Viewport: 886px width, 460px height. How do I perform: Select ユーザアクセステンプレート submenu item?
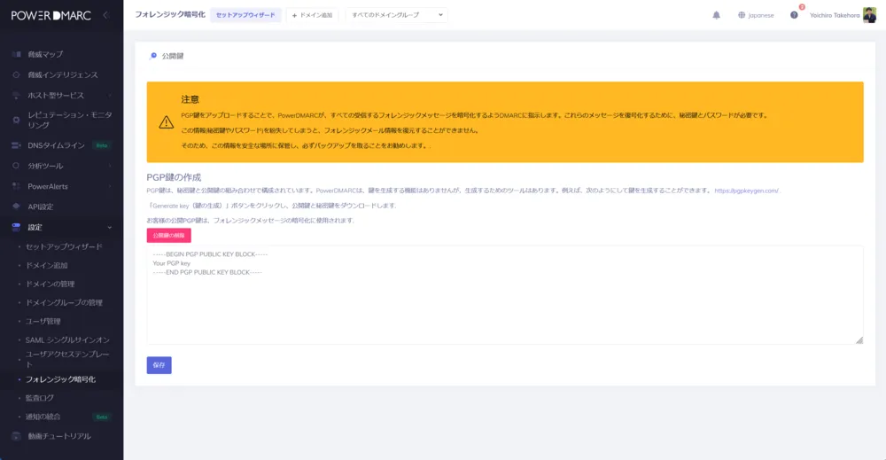click(67, 359)
